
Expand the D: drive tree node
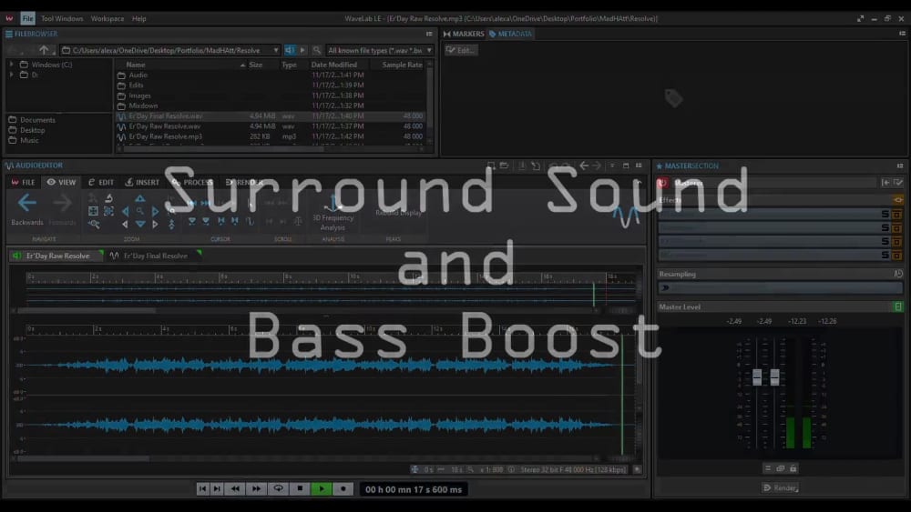point(12,75)
